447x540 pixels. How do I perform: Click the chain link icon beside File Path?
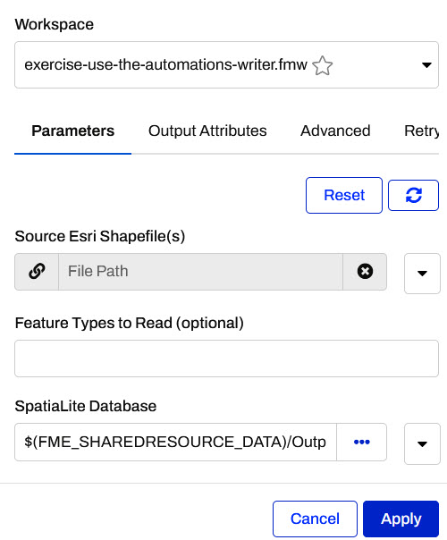click(x=37, y=272)
